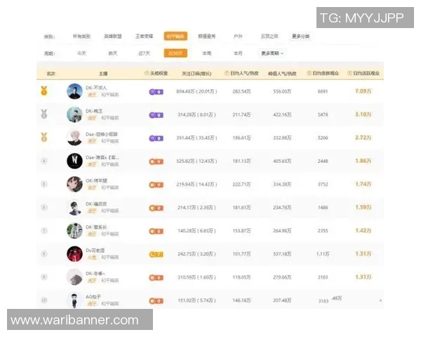The width and height of the screenshot is (421, 337).
Task: Click the bronze medal icon for rank three
Action: coord(44,138)
